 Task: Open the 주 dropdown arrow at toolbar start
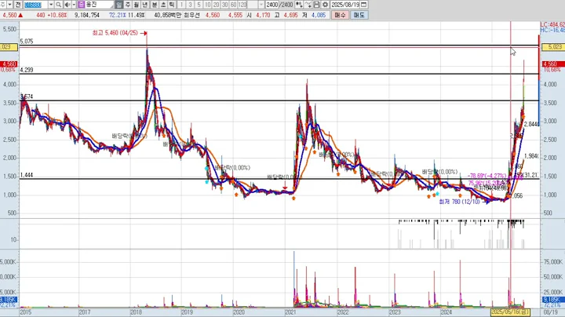tap(9, 5)
